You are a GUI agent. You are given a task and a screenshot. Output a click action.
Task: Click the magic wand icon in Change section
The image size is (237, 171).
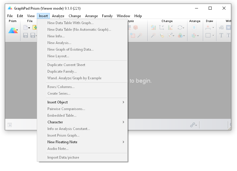point(153,36)
